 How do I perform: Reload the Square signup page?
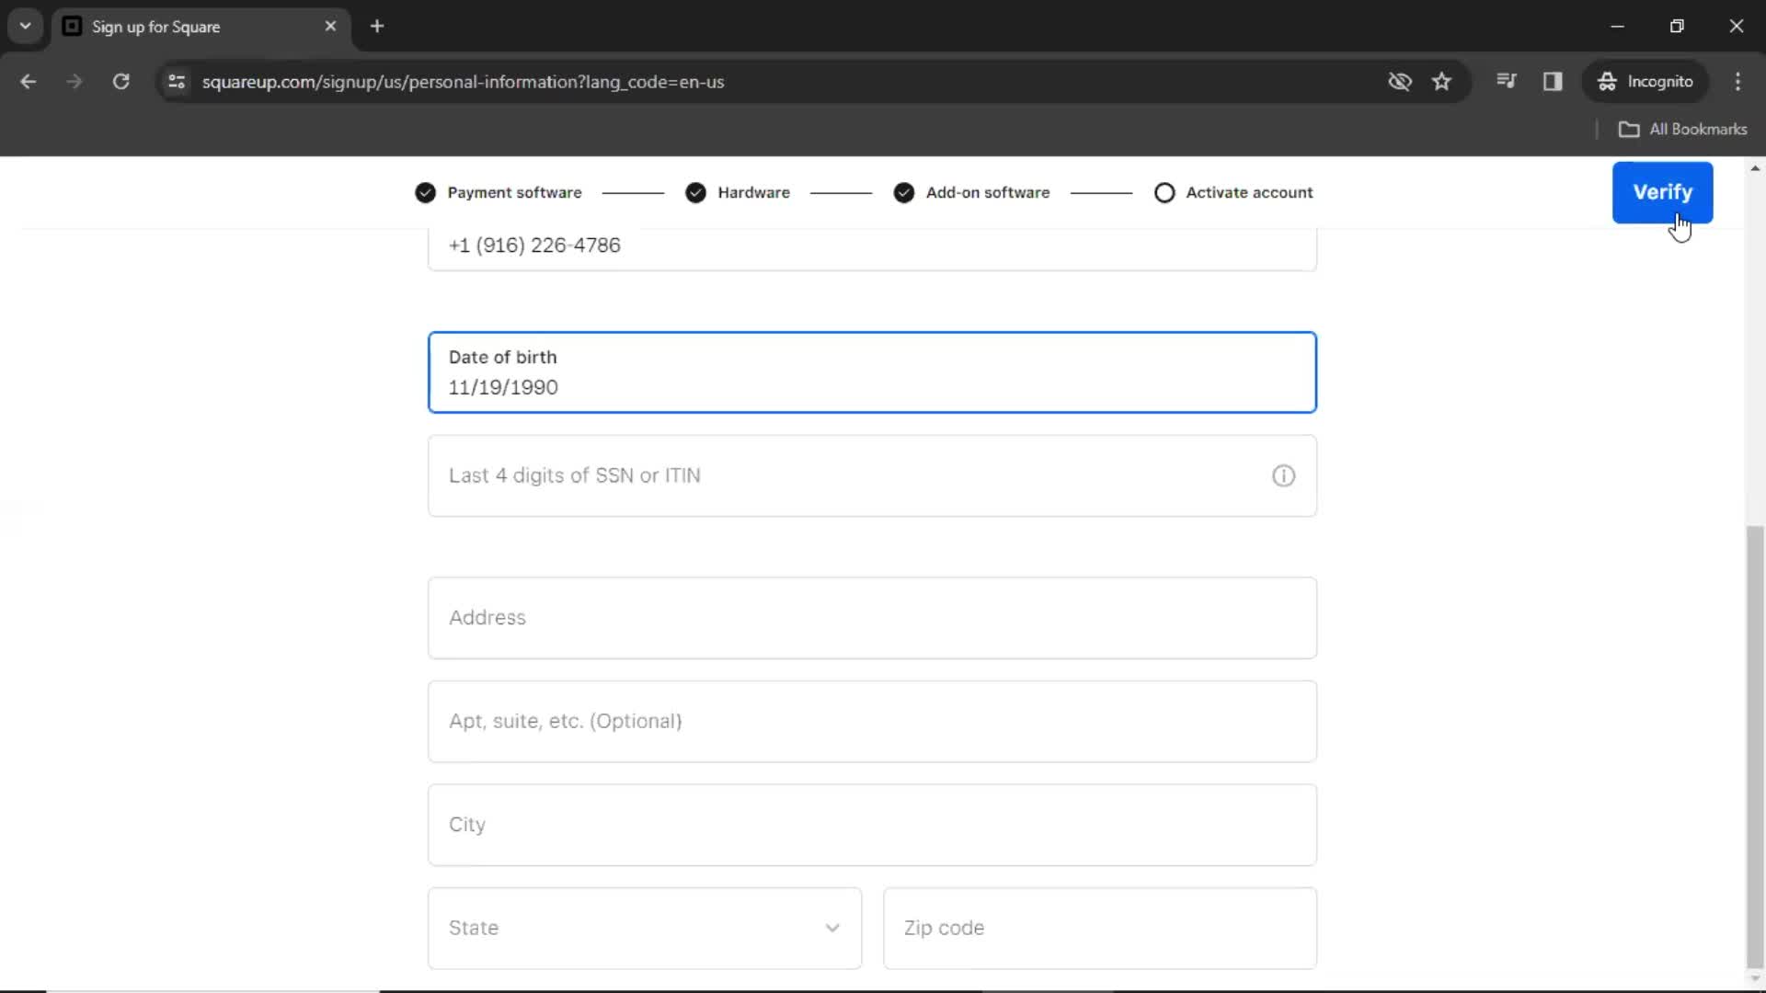pos(121,82)
